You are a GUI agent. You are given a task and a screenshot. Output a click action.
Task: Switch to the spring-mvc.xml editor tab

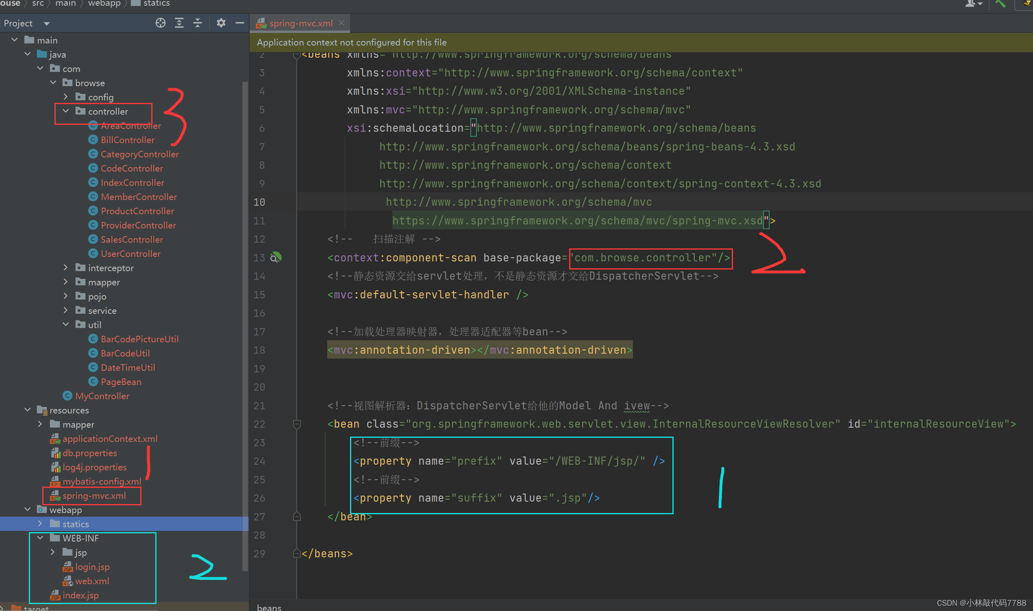300,24
